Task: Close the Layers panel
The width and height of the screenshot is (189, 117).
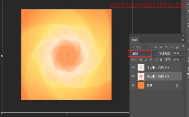Action: coord(183,35)
